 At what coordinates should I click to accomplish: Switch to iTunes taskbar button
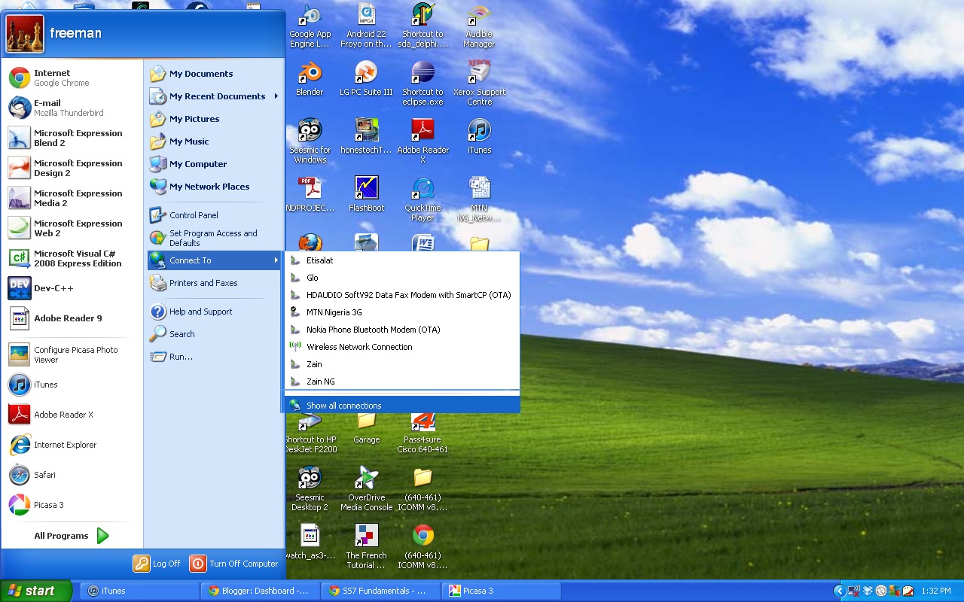point(139,591)
